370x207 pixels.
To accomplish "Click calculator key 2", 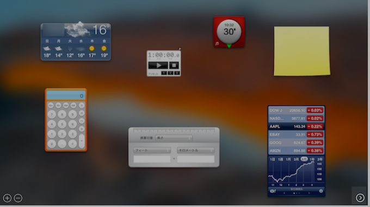I will pos(62,134).
